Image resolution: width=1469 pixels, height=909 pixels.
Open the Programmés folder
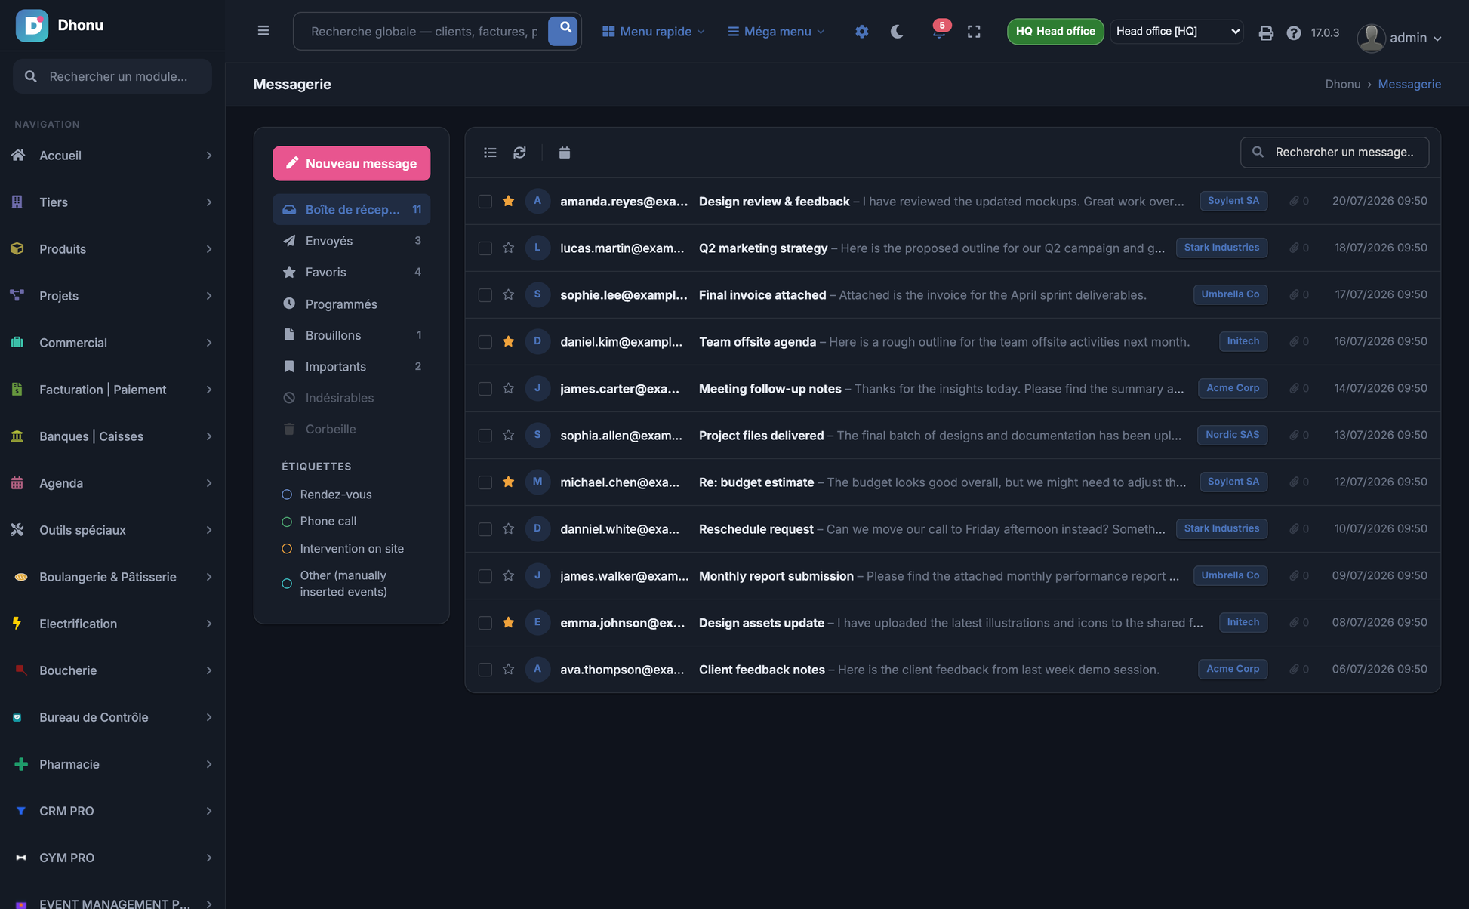click(x=351, y=304)
